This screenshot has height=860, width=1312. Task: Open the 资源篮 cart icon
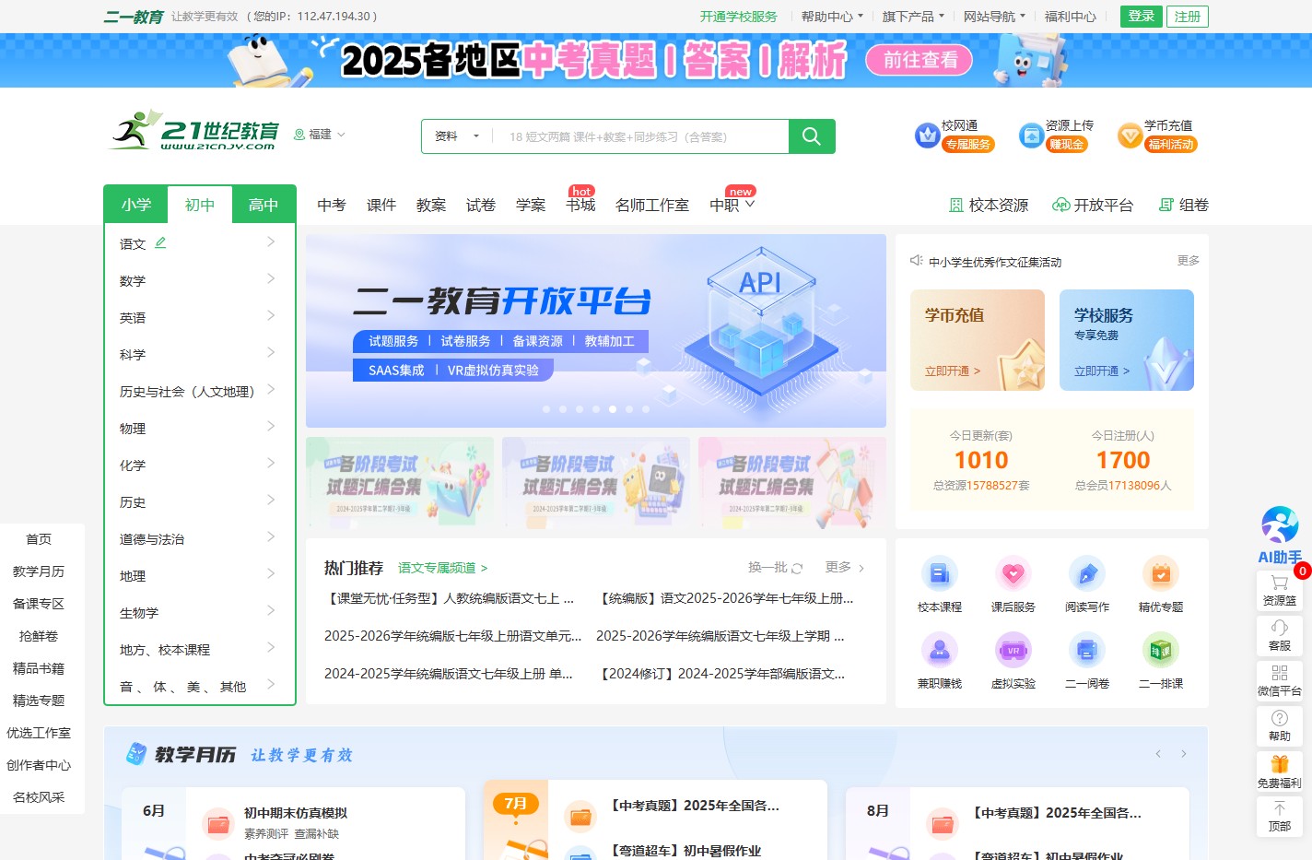pyautogui.click(x=1280, y=590)
